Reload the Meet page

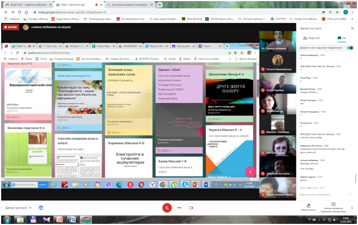click(19, 12)
